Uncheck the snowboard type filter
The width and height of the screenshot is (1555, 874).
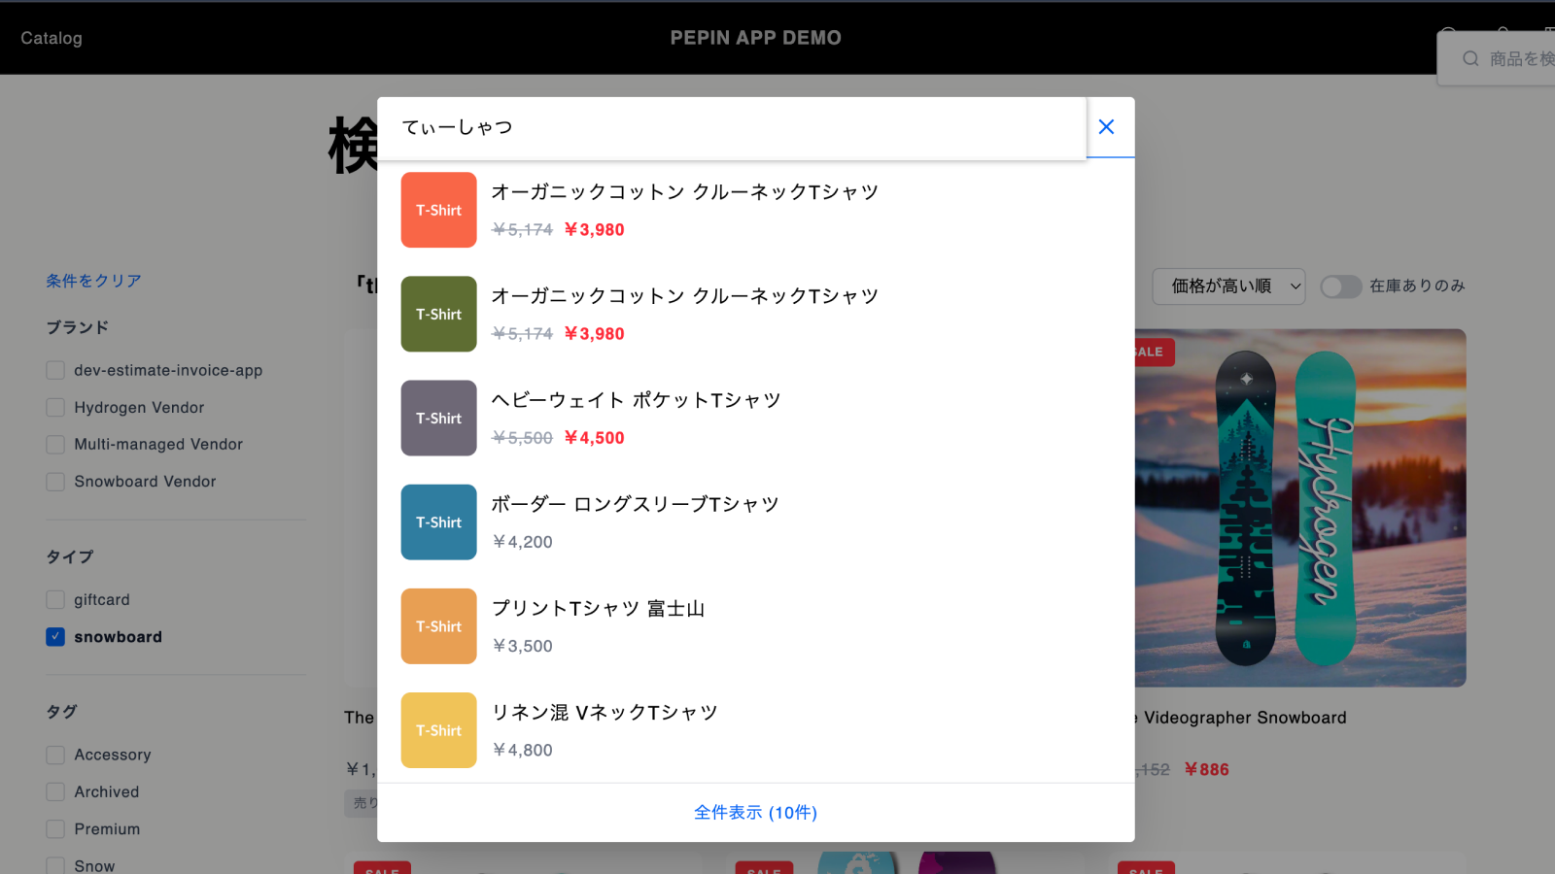(x=54, y=636)
